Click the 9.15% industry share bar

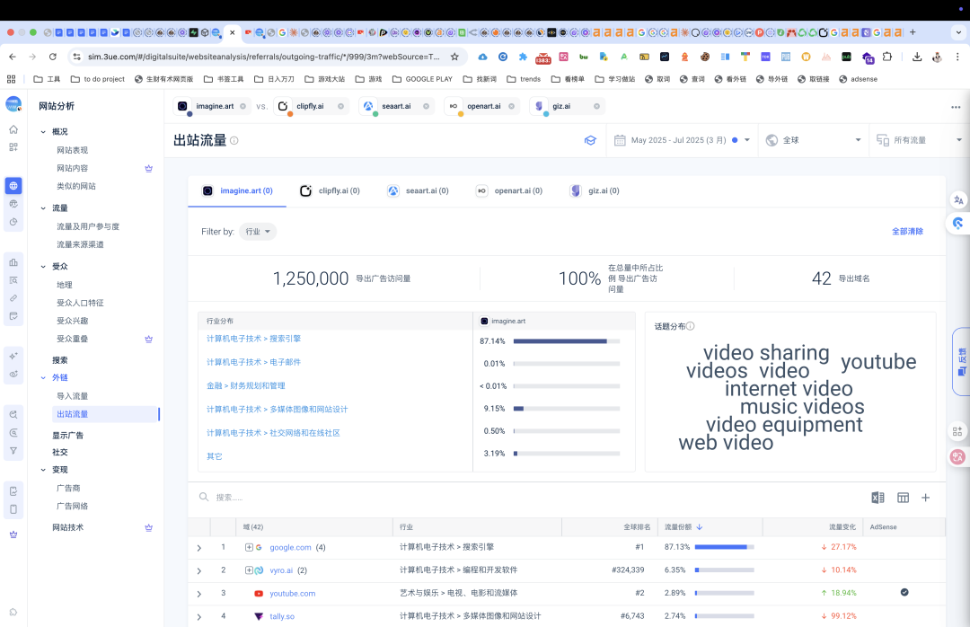[566, 409]
